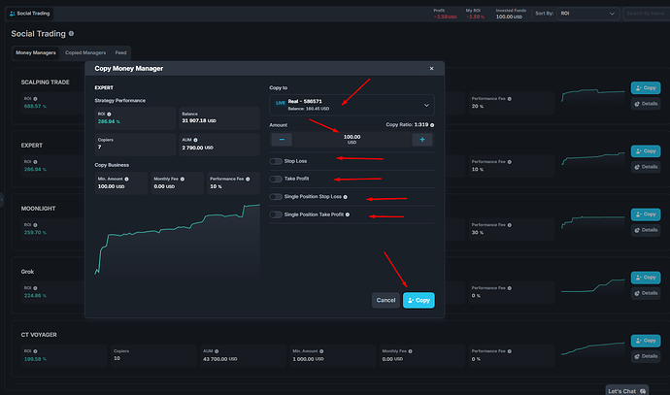This screenshot has height=395, width=670.
Task: Click Single Position Stop Loss info icon
Action: 346,197
